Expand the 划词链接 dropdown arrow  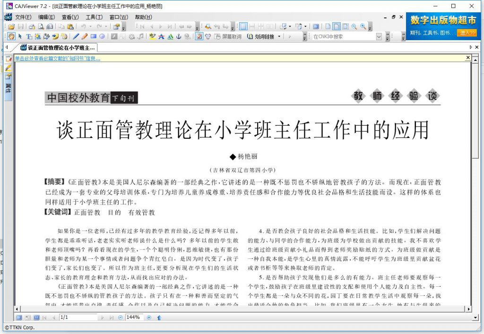[x=279, y=36]
